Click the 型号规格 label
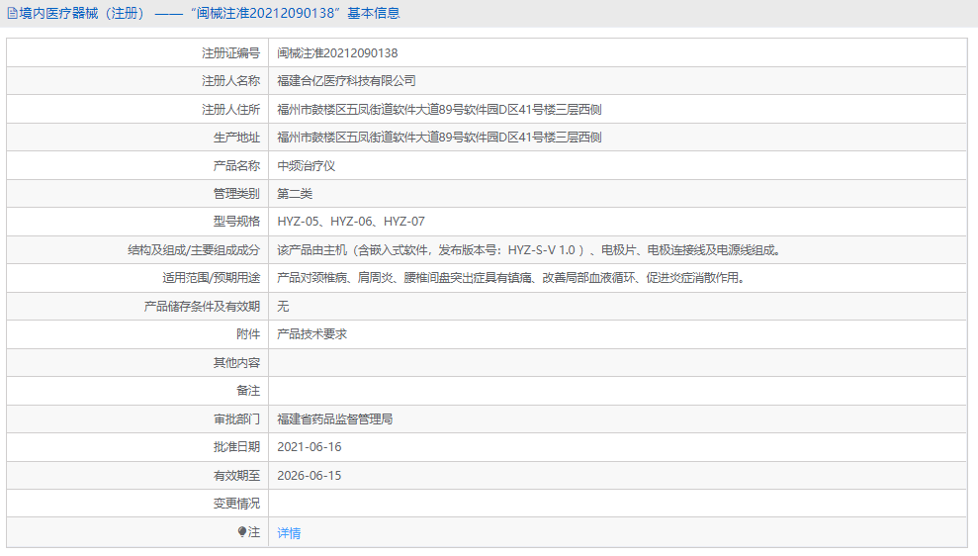The width and height of the screenshot is (978, 556). (236, 222)
